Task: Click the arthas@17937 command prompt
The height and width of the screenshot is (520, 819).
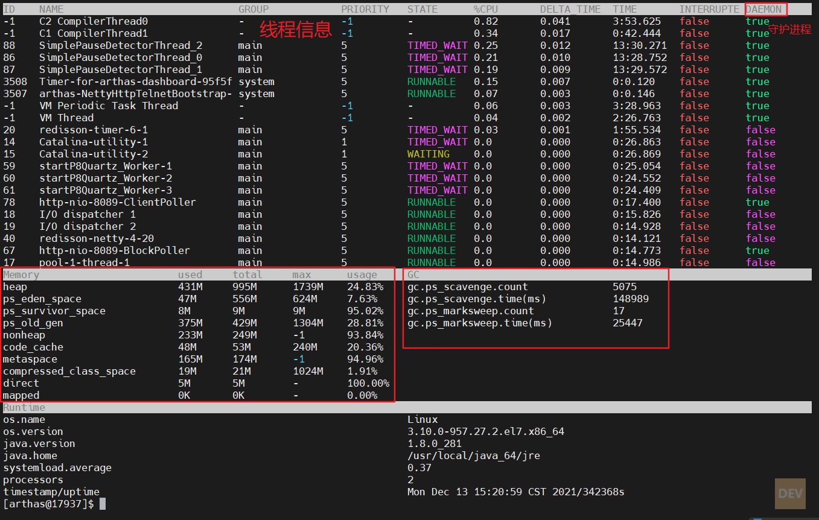Action: [x=48, y=504]
